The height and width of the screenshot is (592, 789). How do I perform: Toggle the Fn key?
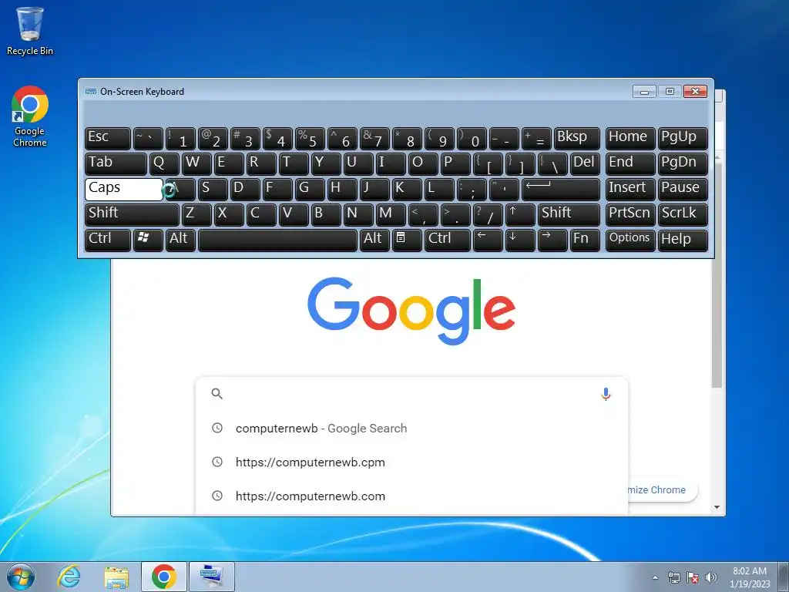coord(586,240)
